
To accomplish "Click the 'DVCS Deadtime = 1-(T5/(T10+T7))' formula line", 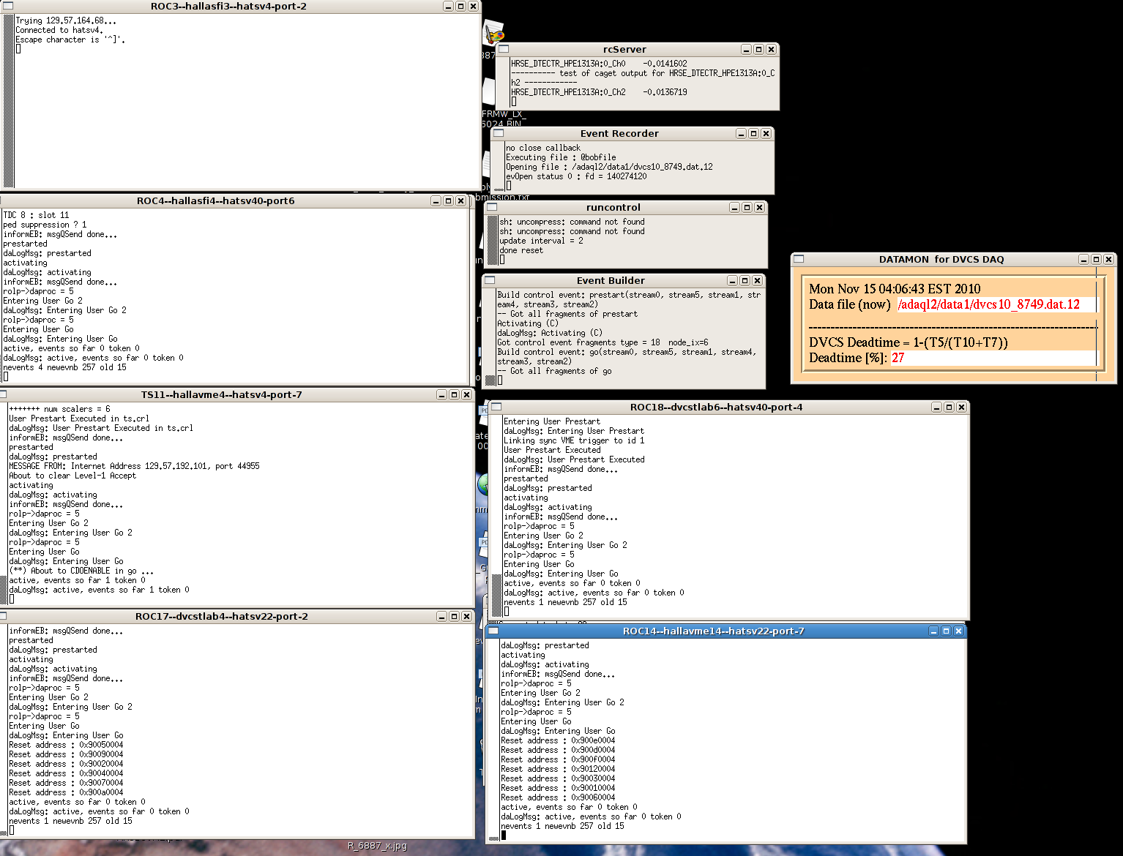I will [909, 342].
